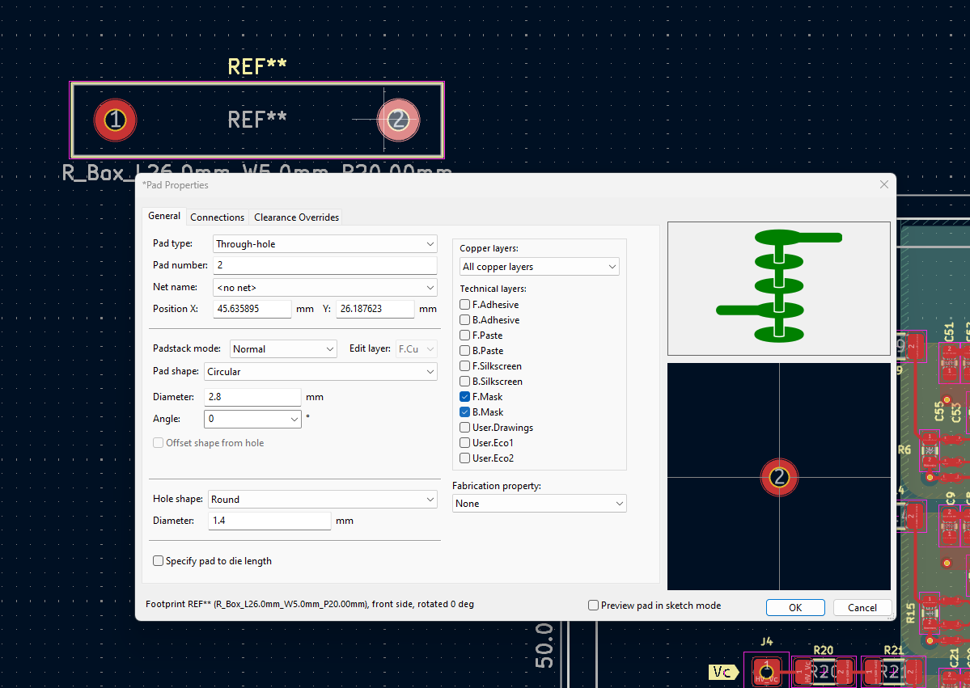The height and width of the screenshot is (688, 970).
Task: Click the padstack layer diagram
Action: click(x=779, y=289)
